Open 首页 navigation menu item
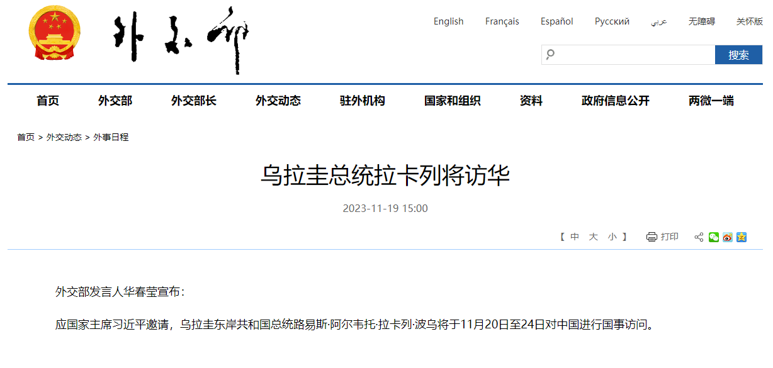 click(48, 101)
